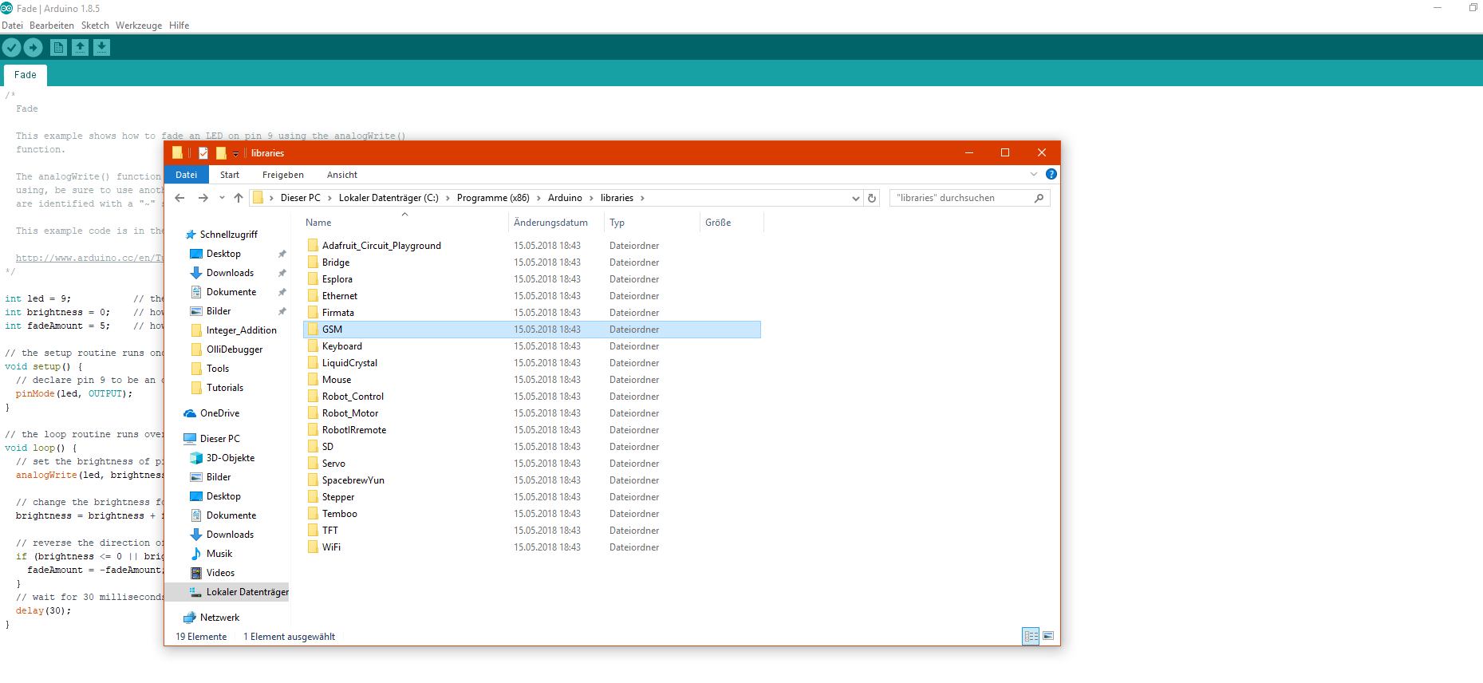Click the arduino.cc link in sketch comment
Image resolution: width=1483 pixels, height=683 pixels.
click(x=89, y=258)
